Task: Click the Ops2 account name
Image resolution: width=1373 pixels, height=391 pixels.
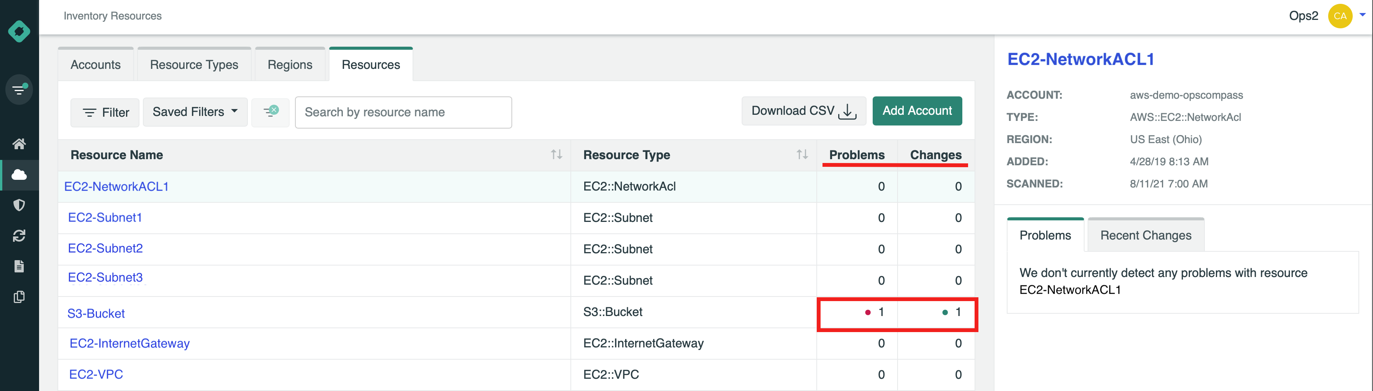Action: coord(1303,16)
